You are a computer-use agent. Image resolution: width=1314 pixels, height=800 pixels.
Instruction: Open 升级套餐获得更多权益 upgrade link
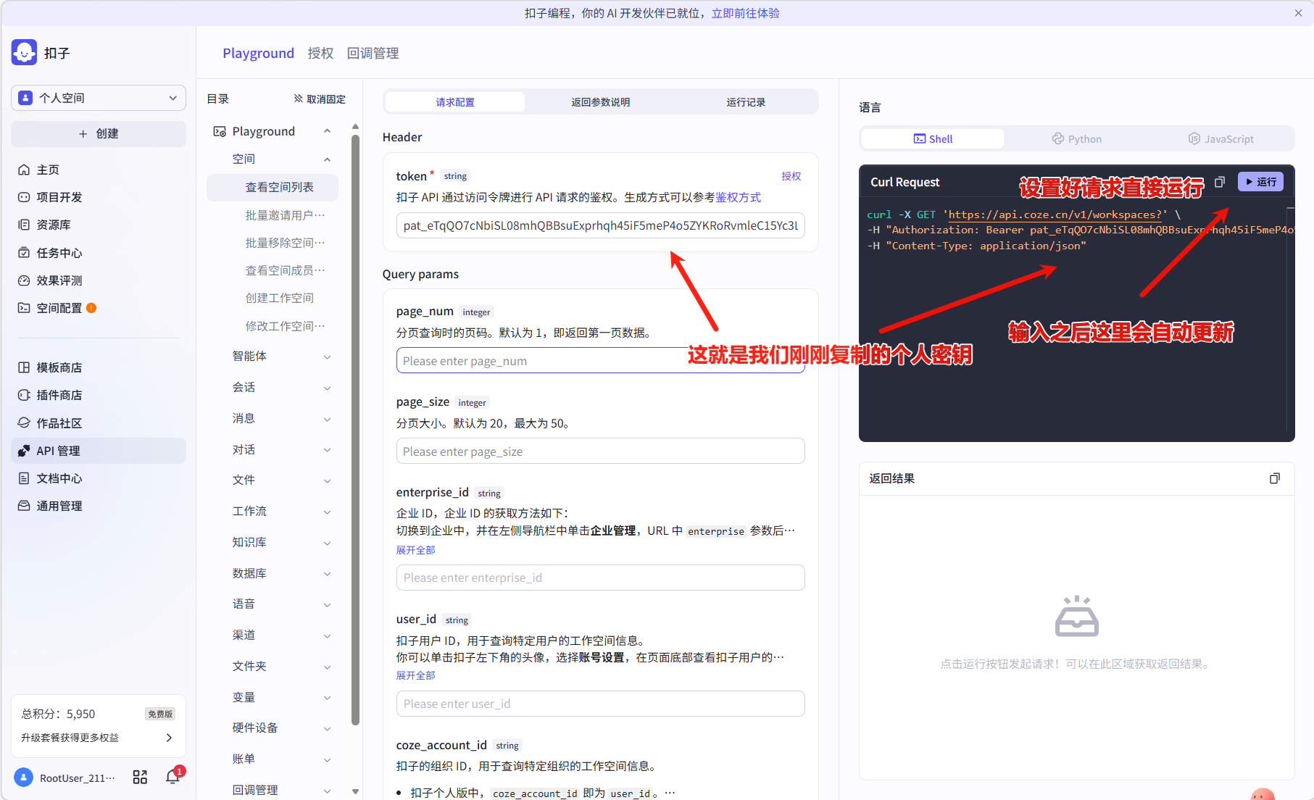[x=97, y=738]
